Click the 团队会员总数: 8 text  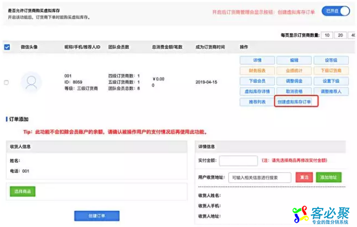coord(124,89)
